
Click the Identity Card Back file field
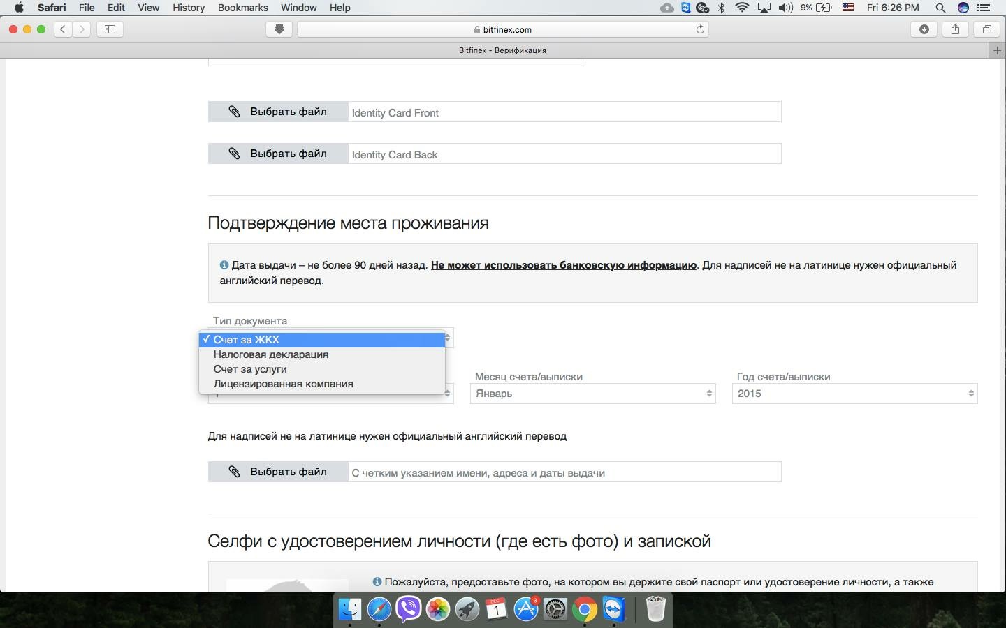click(564, 154)
